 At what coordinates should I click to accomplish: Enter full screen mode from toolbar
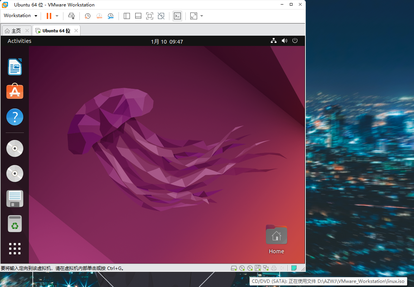coord(150,16)
